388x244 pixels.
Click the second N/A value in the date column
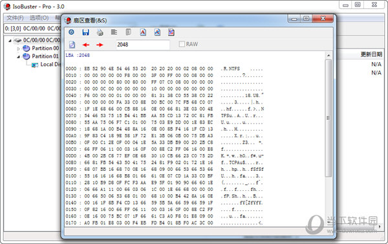point(376,72)
